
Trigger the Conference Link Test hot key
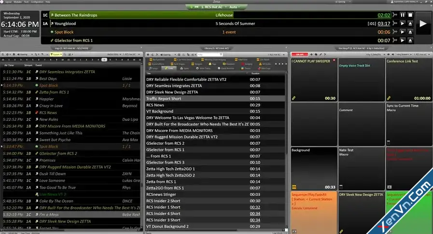(409, 79)
